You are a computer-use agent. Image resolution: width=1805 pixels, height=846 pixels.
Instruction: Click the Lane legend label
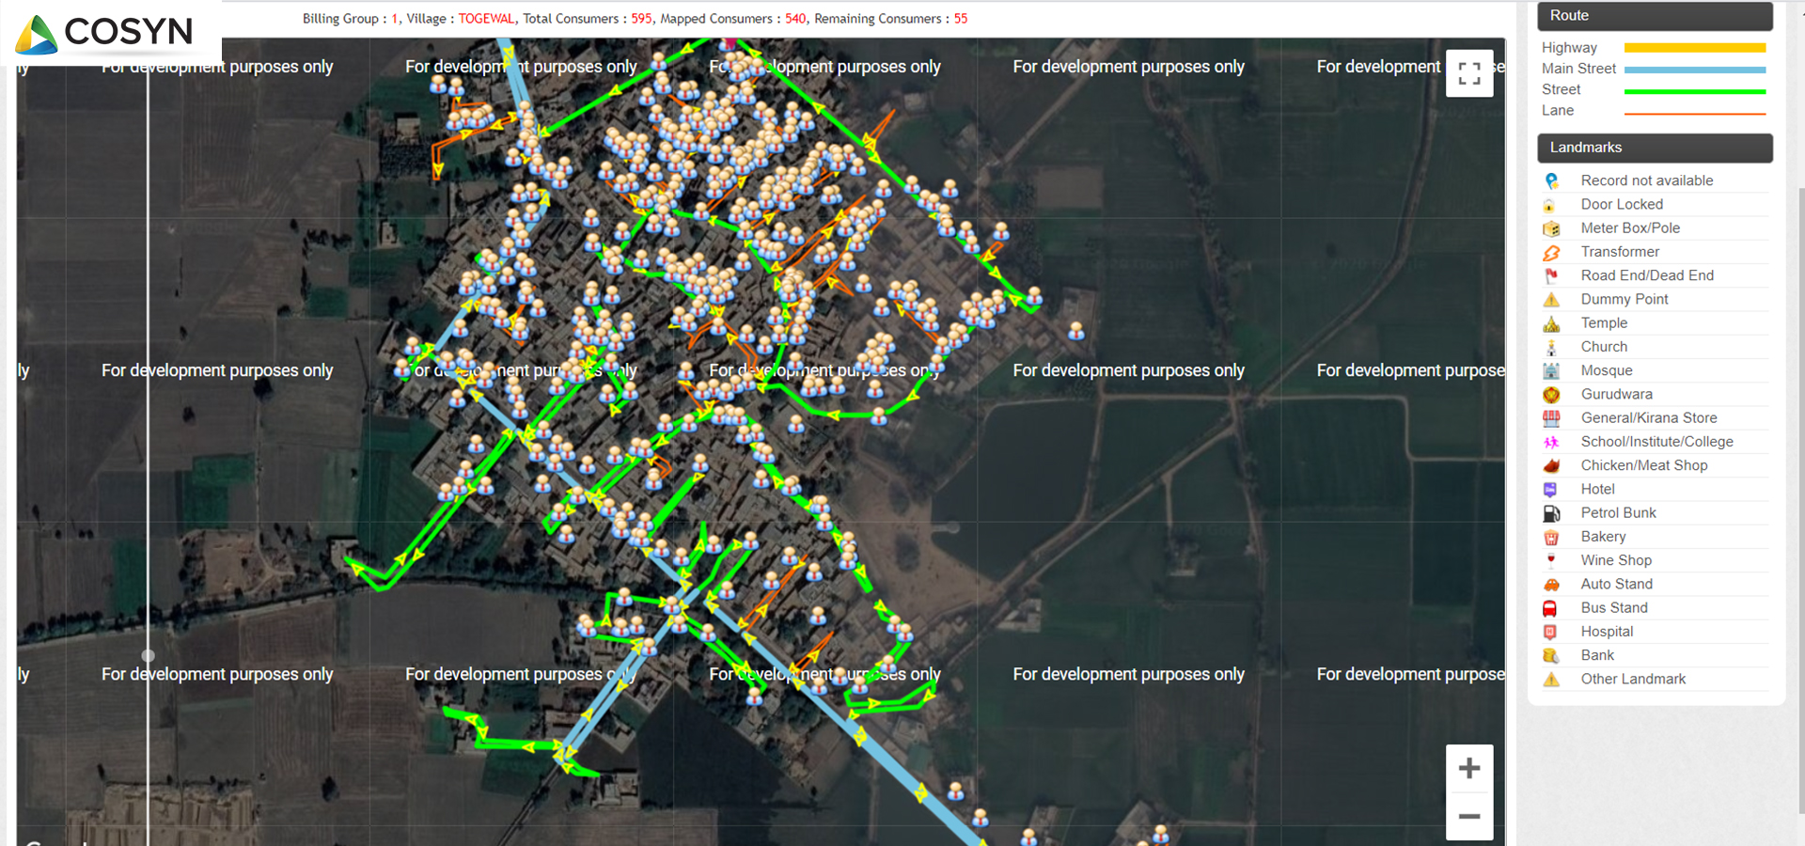tap(1558, 111)
